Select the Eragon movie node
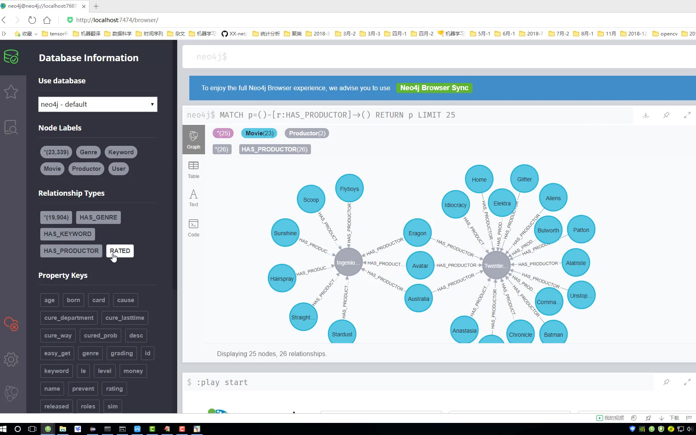Screen dimensions: 696x435 point(417,233)
